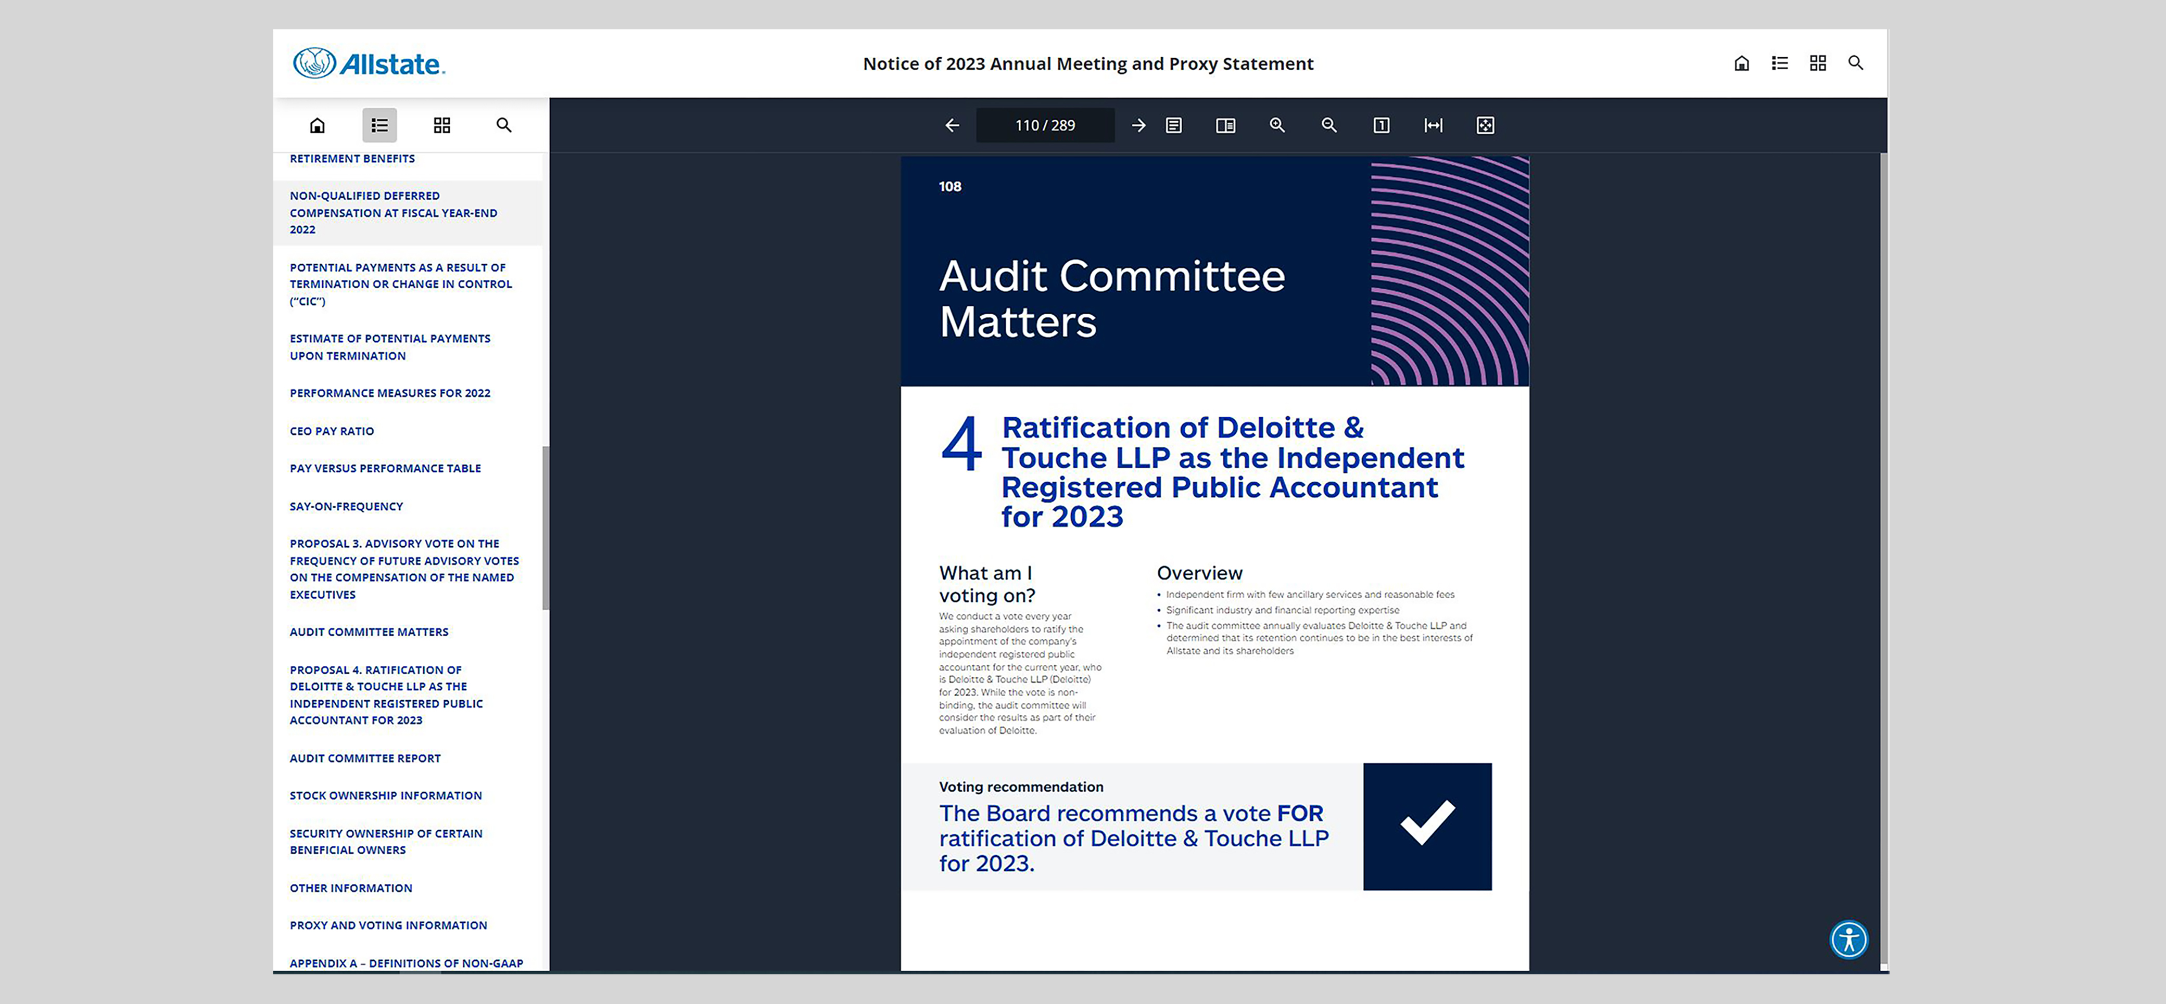
Task: Click the page number field 110 / 289
Action: pyautogui.click(x=1045, y=125)
